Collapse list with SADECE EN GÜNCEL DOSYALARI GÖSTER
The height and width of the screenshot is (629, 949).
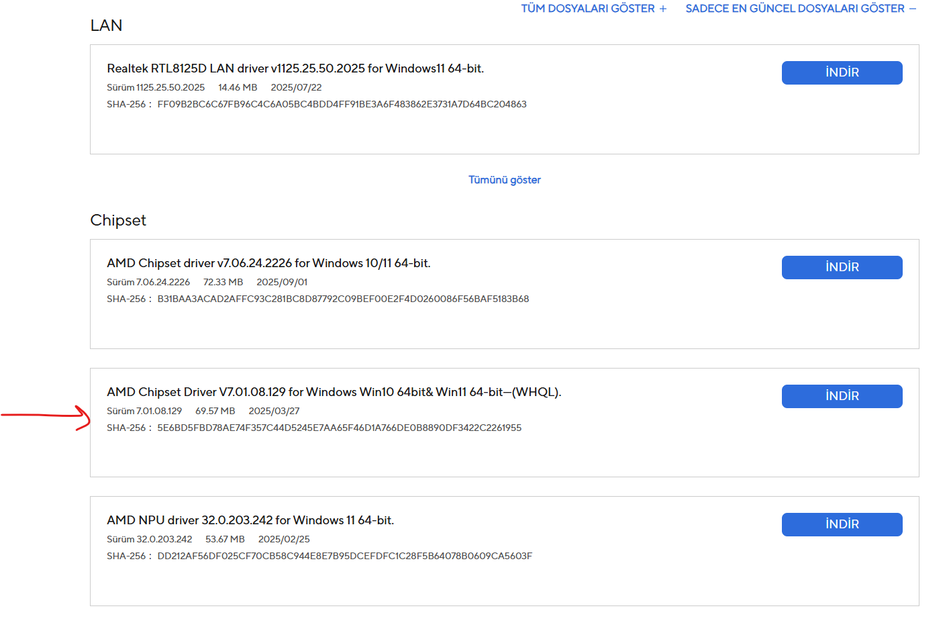click(801, 9)
